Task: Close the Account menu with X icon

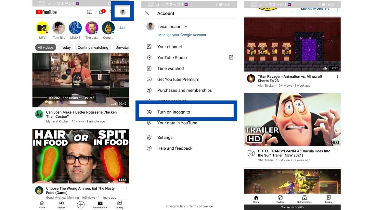Action: 147,13
